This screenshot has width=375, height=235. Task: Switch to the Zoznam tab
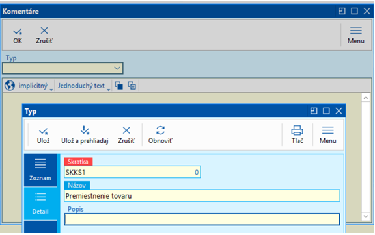(40, 170)
